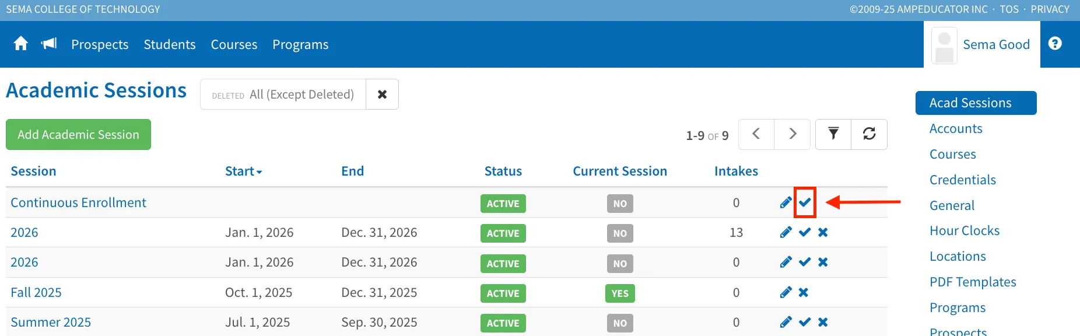
Task: Select Hour Clocks in the sidebar
Action: click(x=965, y=230)
